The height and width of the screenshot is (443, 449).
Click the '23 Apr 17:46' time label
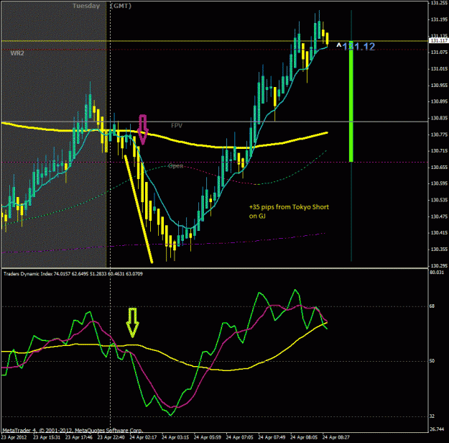(x=79, y=437)
